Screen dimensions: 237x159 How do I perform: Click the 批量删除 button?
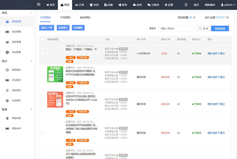point(78,28)
